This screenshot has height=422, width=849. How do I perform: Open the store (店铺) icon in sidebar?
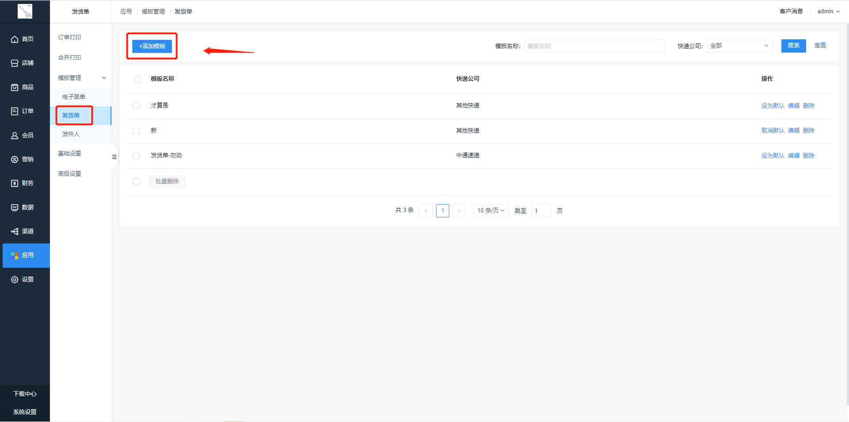coord(15,63)
